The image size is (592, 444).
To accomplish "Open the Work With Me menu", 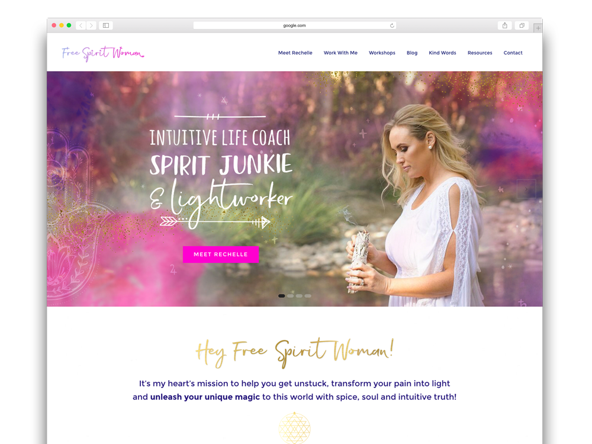I will tap(340, 53).
